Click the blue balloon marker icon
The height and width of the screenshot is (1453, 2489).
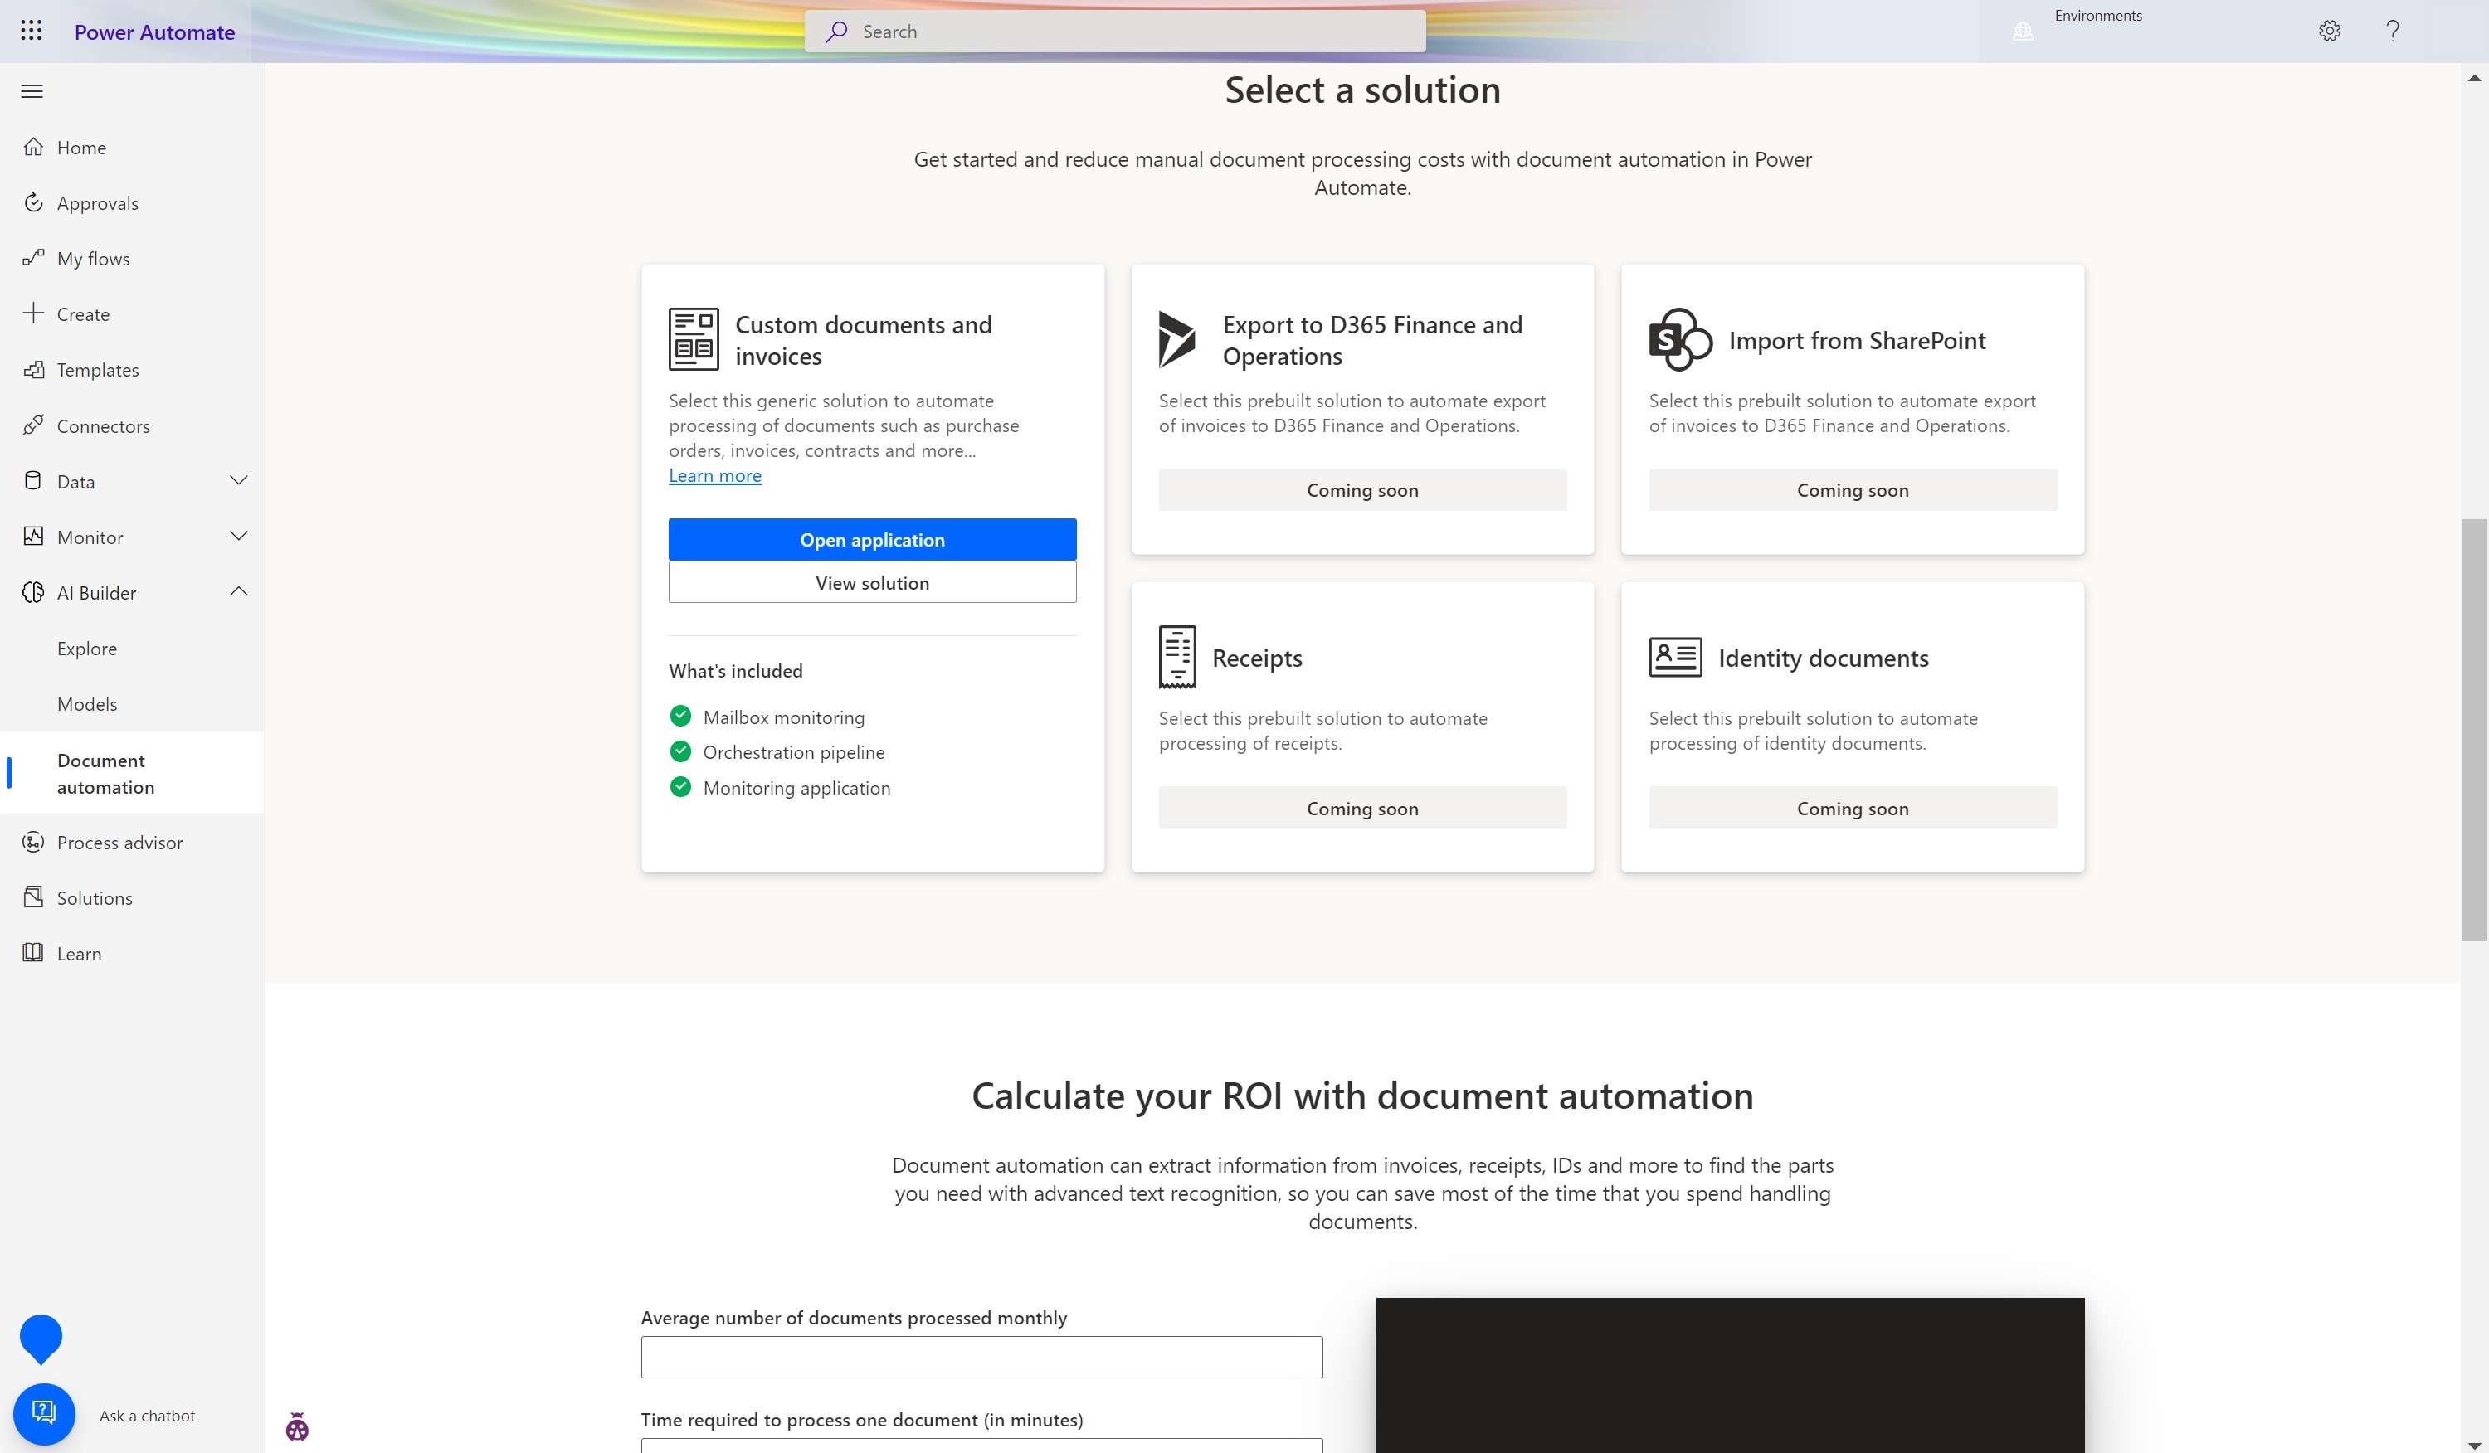point(41,1339)
